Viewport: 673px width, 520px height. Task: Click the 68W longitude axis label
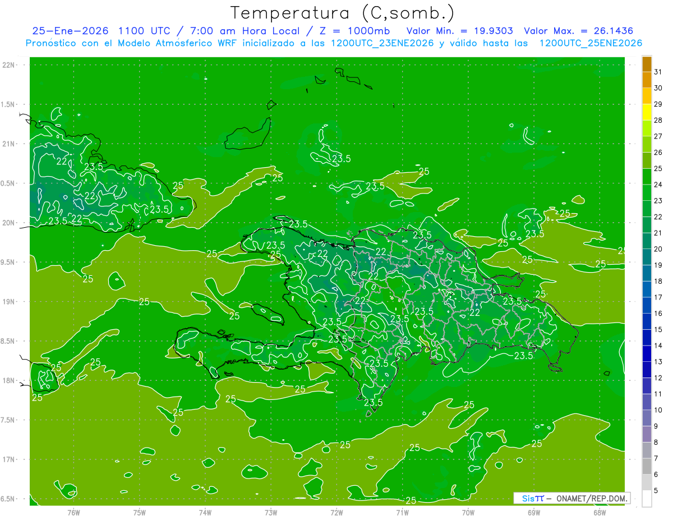click(600, 512)
